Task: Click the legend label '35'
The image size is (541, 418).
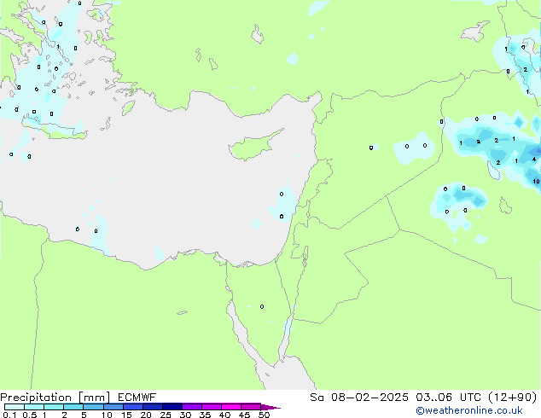Action: coord(205,415)
